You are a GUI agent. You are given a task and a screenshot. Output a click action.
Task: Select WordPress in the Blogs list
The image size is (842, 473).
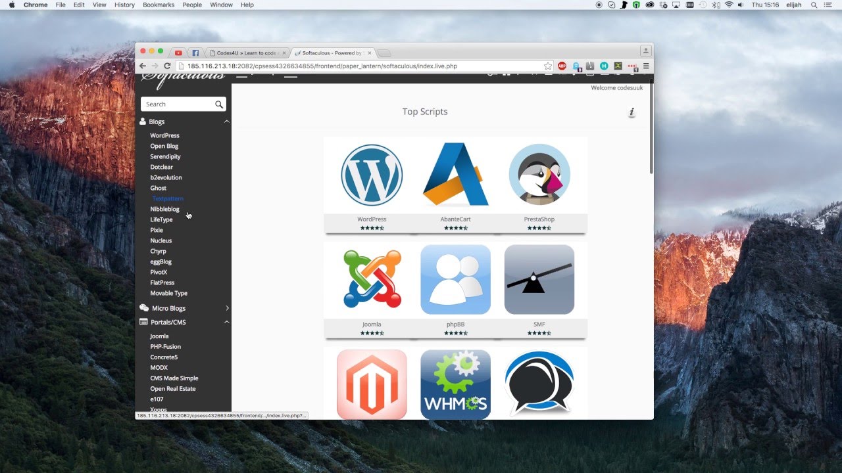[x=164, y=135]
